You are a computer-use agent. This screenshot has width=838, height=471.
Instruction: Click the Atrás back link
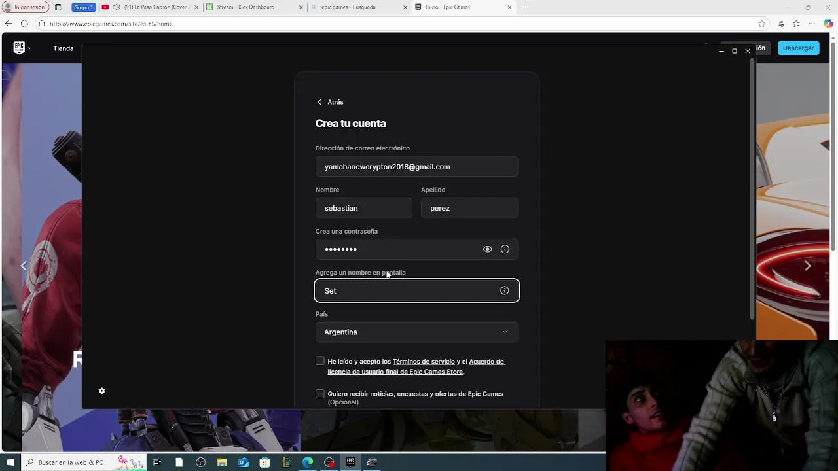point(330,102)
